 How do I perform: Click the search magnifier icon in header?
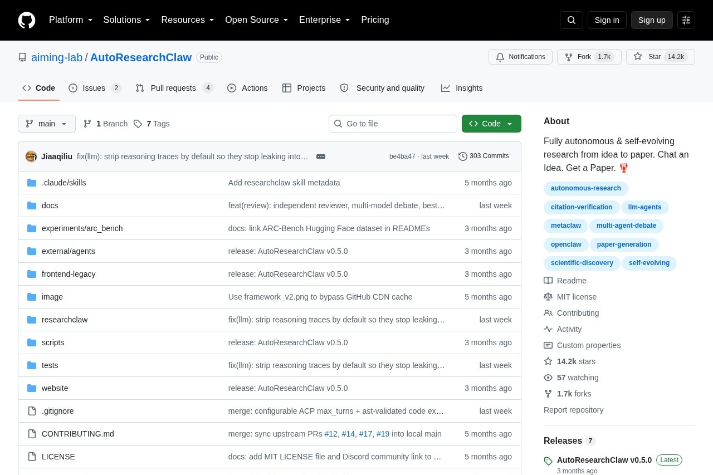[x=572, y=20]
